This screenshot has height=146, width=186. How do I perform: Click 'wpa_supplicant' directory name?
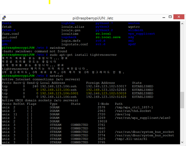(x=141, y=34)
